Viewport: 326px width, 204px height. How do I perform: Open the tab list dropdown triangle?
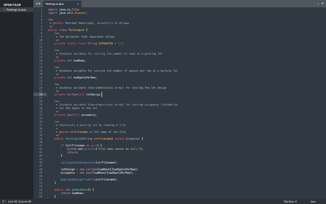click(x=323, y=4)
